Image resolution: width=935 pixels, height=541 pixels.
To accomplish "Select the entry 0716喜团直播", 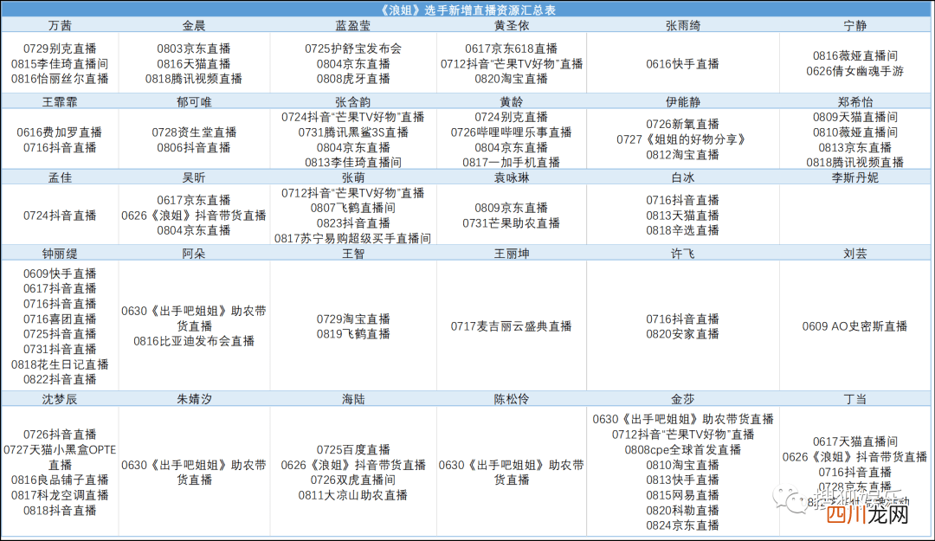I will (60, 319).
